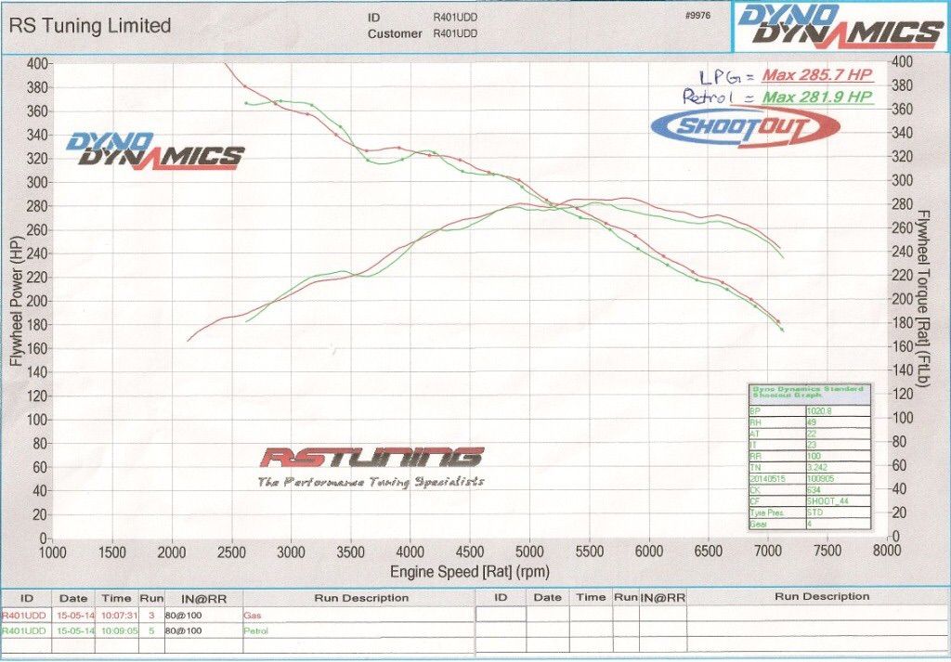Click the red 'Max 285.7 HP' label
Screen dimensions: 951x662
click(816, 75)
